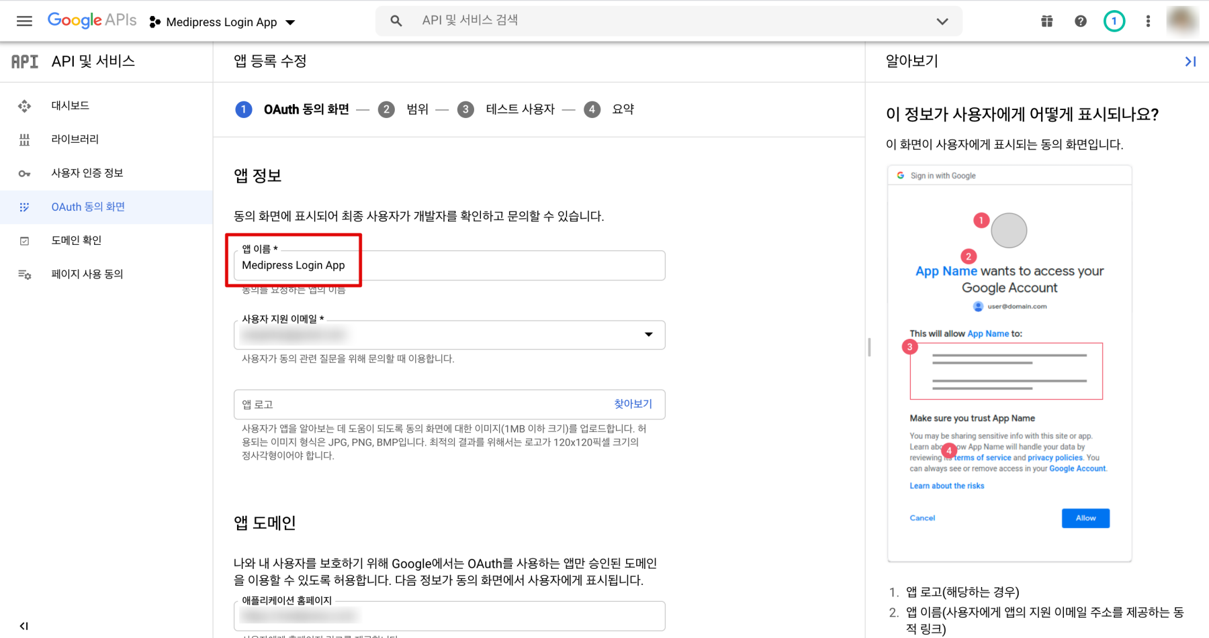Collapse the left sidebar with the arrow
1209x638 pixels.
point(24,626)
